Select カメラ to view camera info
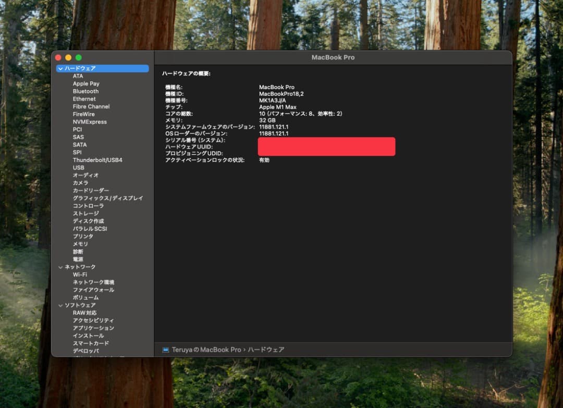 pyautogui.click(x=81, y=183)
